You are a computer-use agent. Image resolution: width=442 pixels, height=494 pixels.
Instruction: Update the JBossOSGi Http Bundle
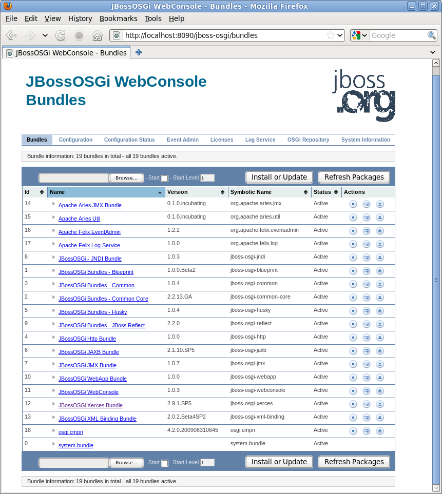click(367, 338)
